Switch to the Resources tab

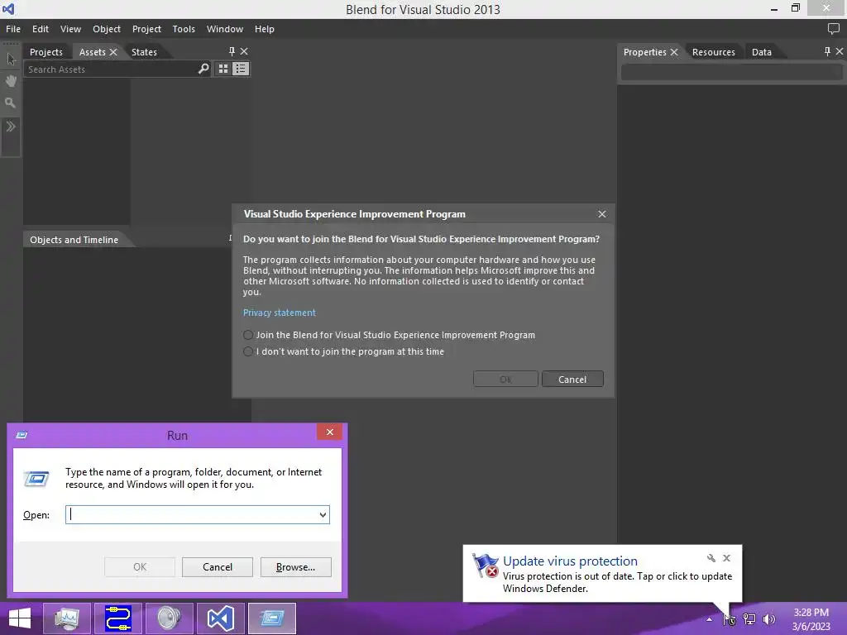pyautogui.click(x=714, y=52)
